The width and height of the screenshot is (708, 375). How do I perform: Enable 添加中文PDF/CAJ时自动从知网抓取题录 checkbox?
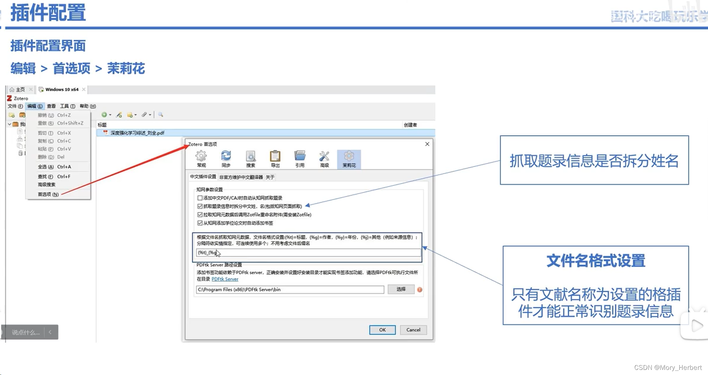click(x=200, y=198)
